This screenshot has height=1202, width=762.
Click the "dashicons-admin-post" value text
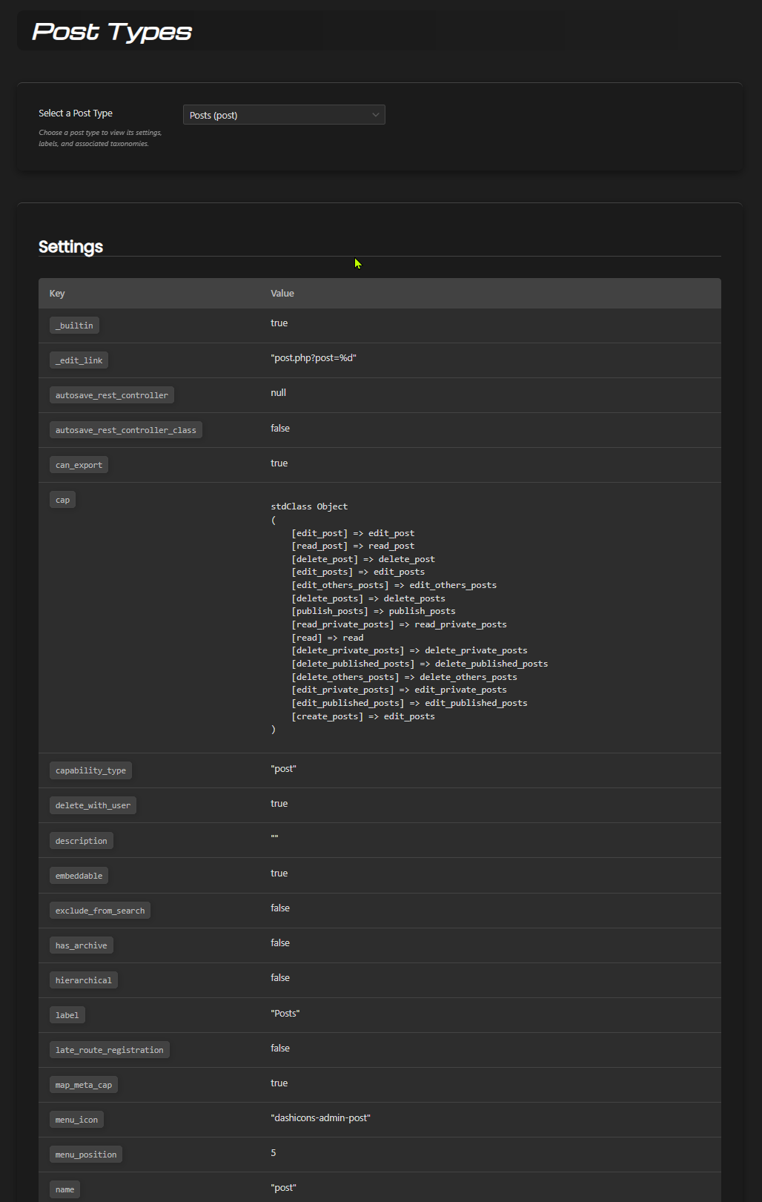point(320,1118)
